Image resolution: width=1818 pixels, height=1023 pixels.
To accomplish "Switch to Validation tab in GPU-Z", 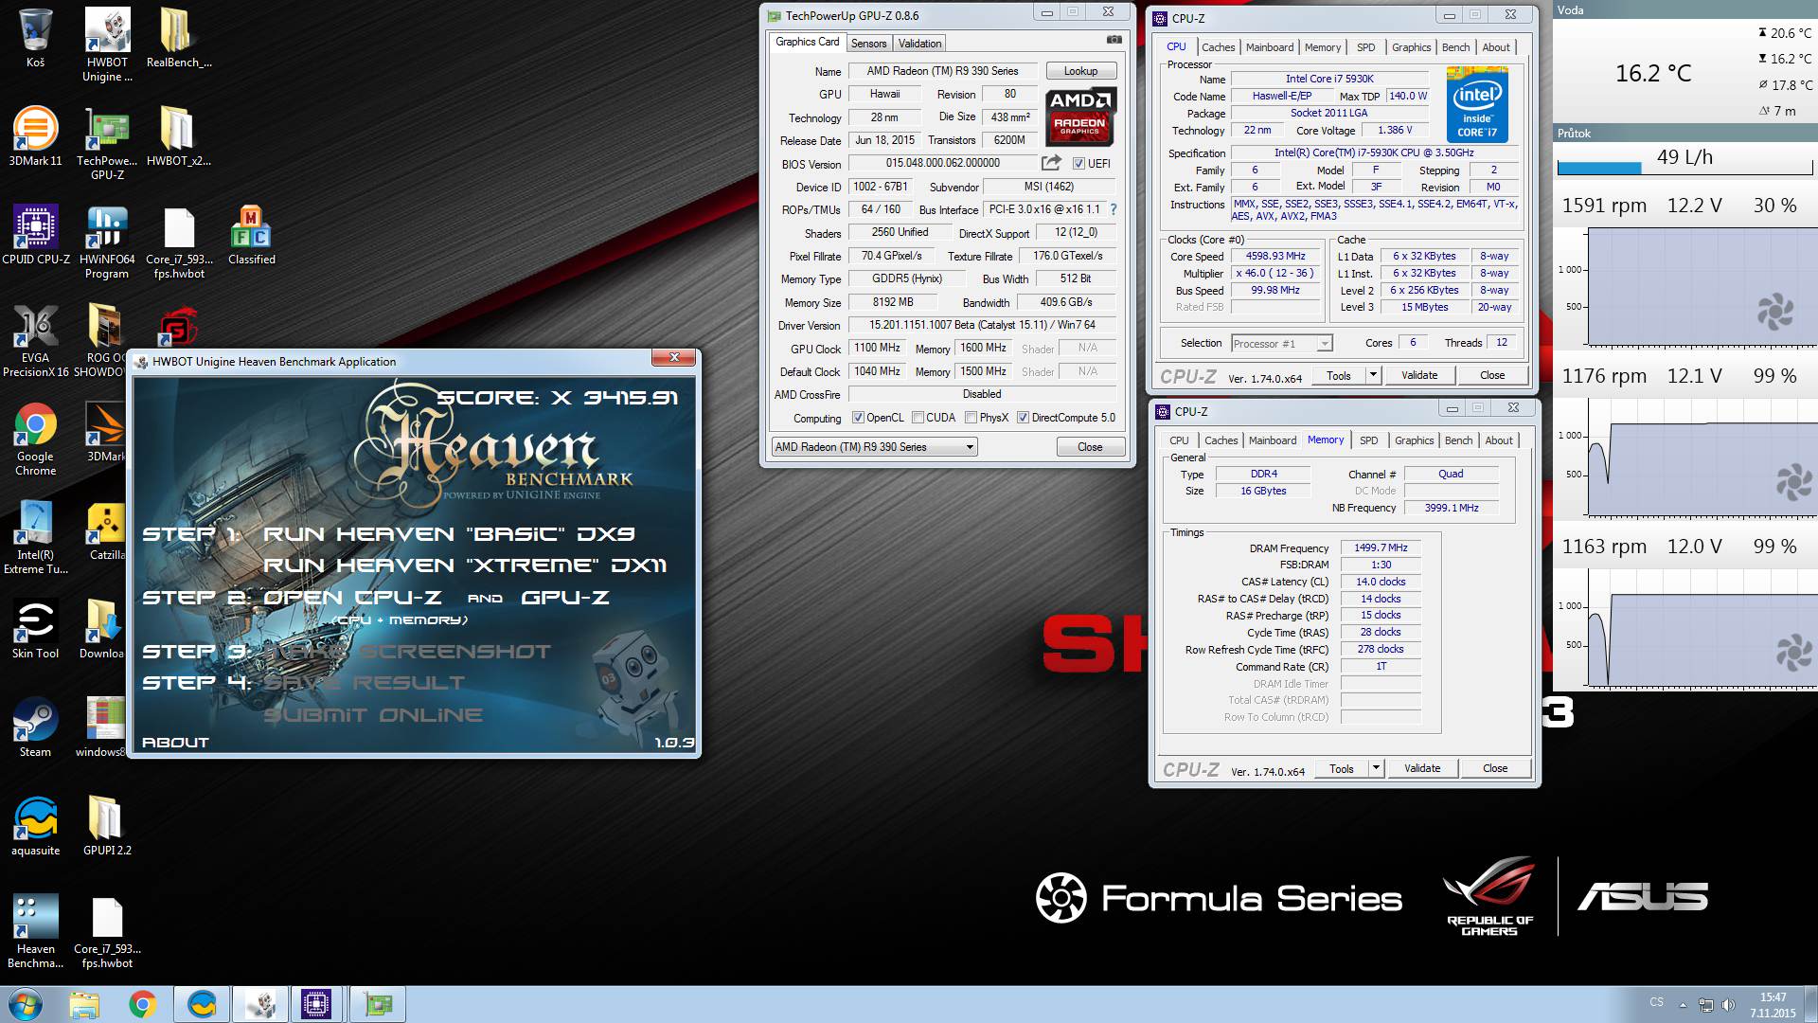I will point(919,44).
